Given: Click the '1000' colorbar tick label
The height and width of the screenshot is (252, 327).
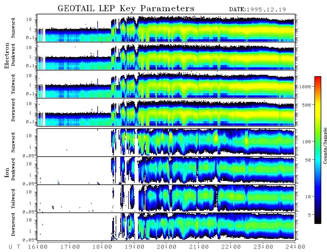Looking at the screenshot, I should tap(305, 86).
